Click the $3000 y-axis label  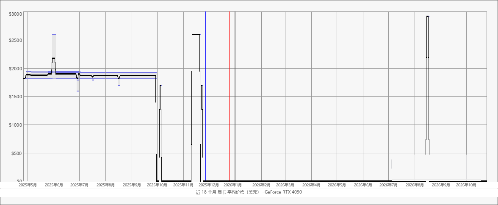coord(16,14)
